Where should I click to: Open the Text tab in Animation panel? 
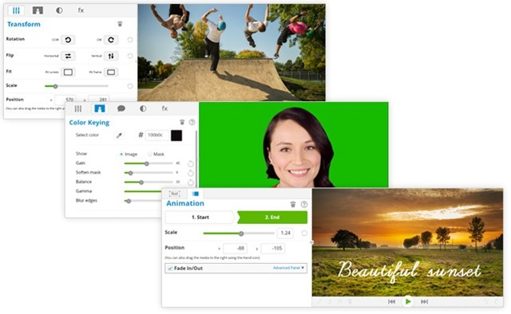pyautogui.click(x=174, y=194)
